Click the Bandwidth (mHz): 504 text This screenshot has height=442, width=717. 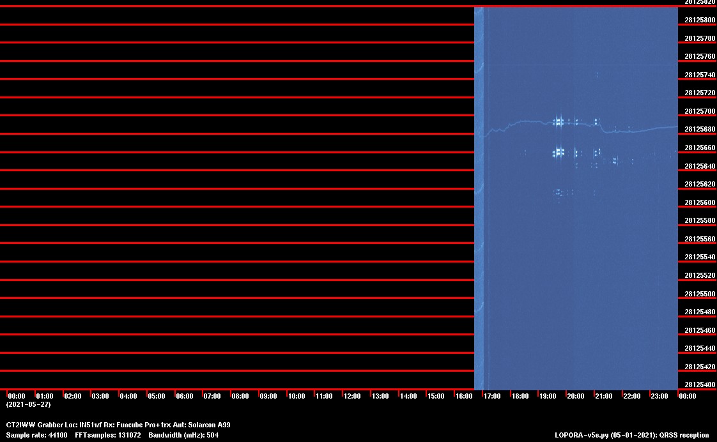183,435
